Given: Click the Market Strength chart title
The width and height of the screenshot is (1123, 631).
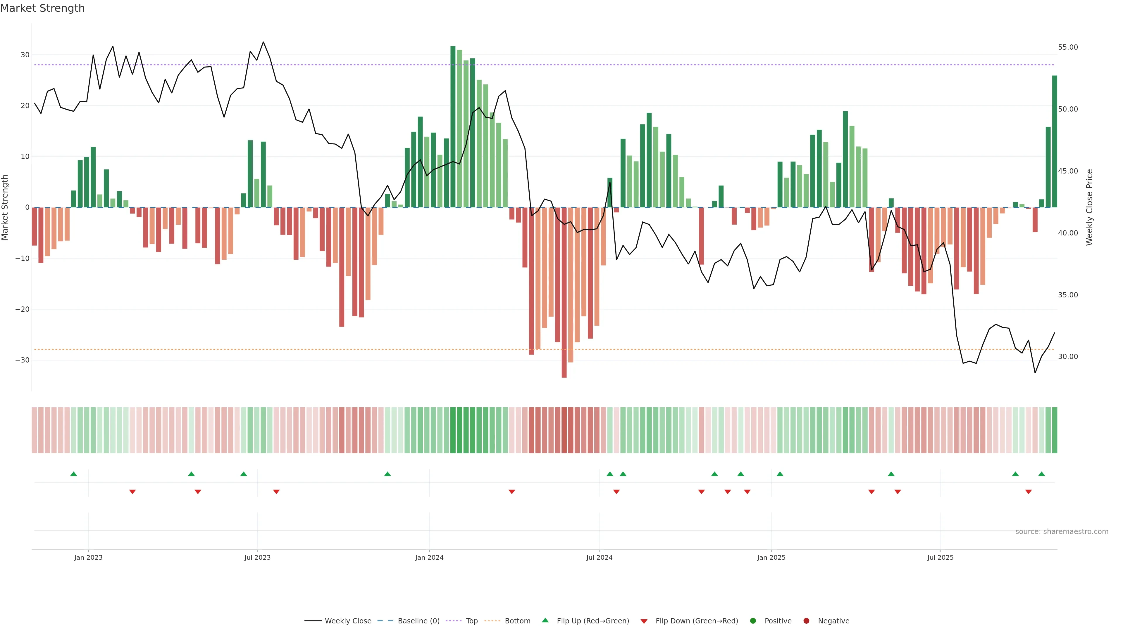Looking at the screenshot, I should click(x=42, y=8).
